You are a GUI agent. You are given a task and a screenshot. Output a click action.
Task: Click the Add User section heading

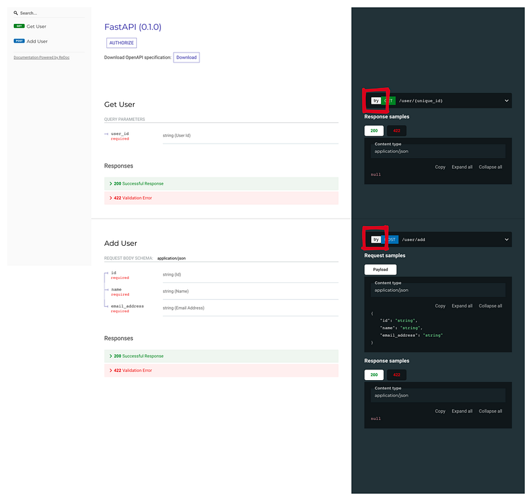(x=120, y=243)
